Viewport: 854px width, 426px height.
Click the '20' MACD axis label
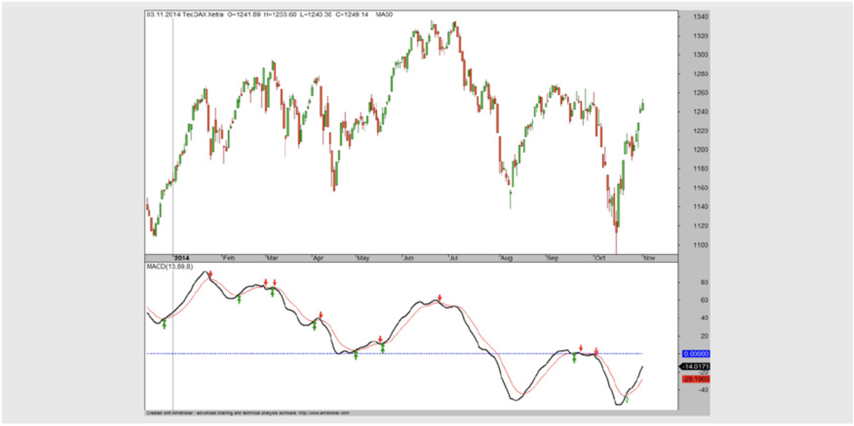point(704,336)
